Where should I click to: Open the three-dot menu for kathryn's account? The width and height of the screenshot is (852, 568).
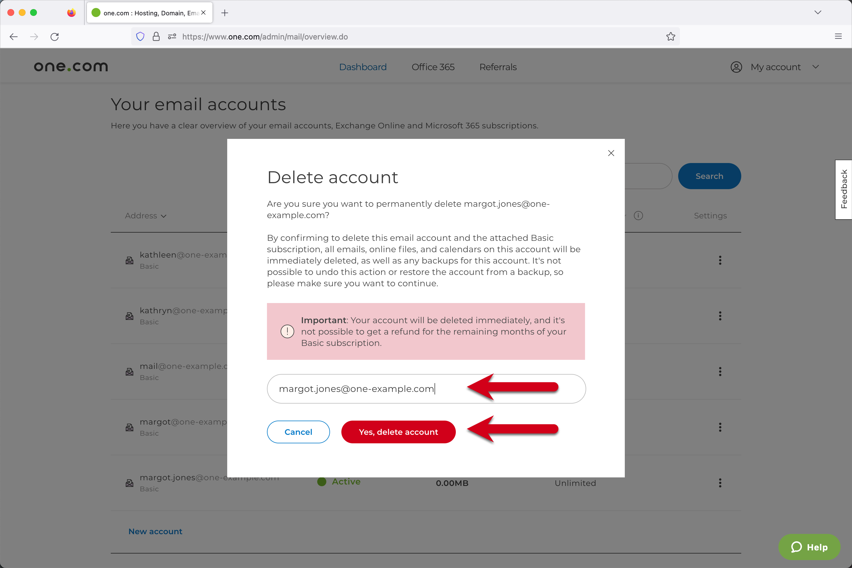click(720, 316)
